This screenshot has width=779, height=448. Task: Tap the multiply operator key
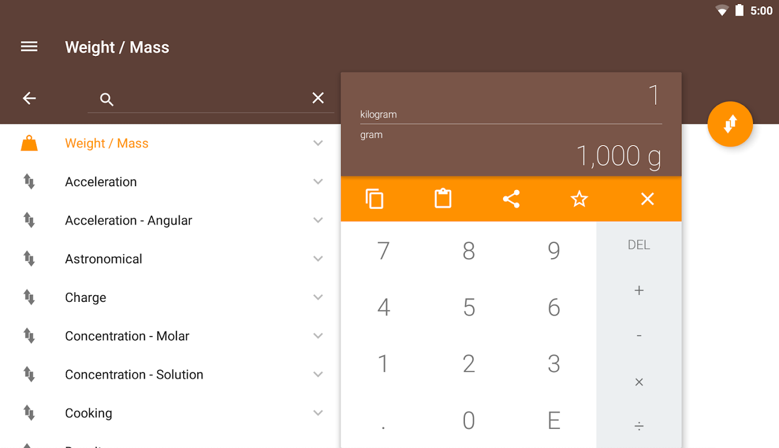pos(639,382)
